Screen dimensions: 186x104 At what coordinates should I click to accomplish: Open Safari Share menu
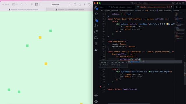[x=80, y=5]
